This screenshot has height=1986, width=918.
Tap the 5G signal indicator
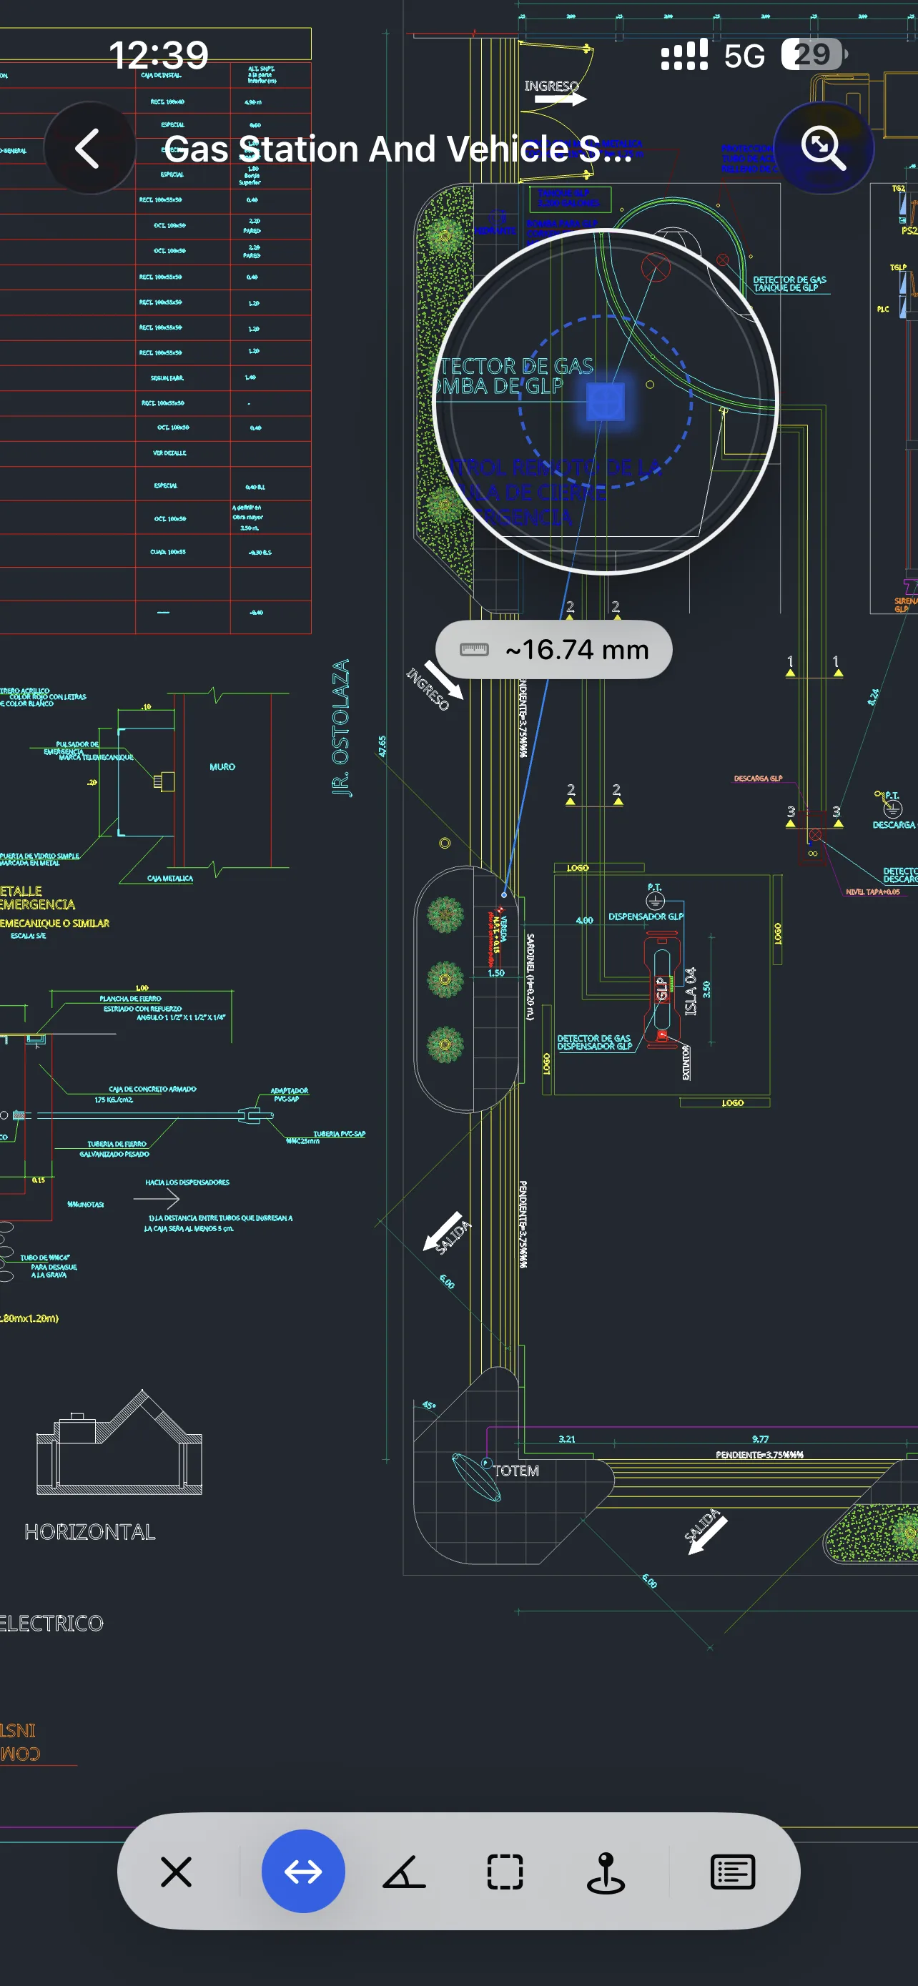744,56
